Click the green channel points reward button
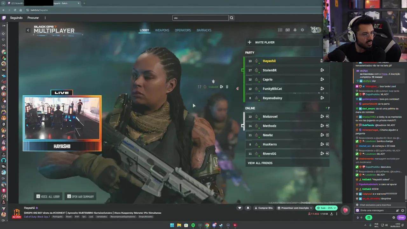Viewport: 407px width, 229px height. (x=369, y=218)
